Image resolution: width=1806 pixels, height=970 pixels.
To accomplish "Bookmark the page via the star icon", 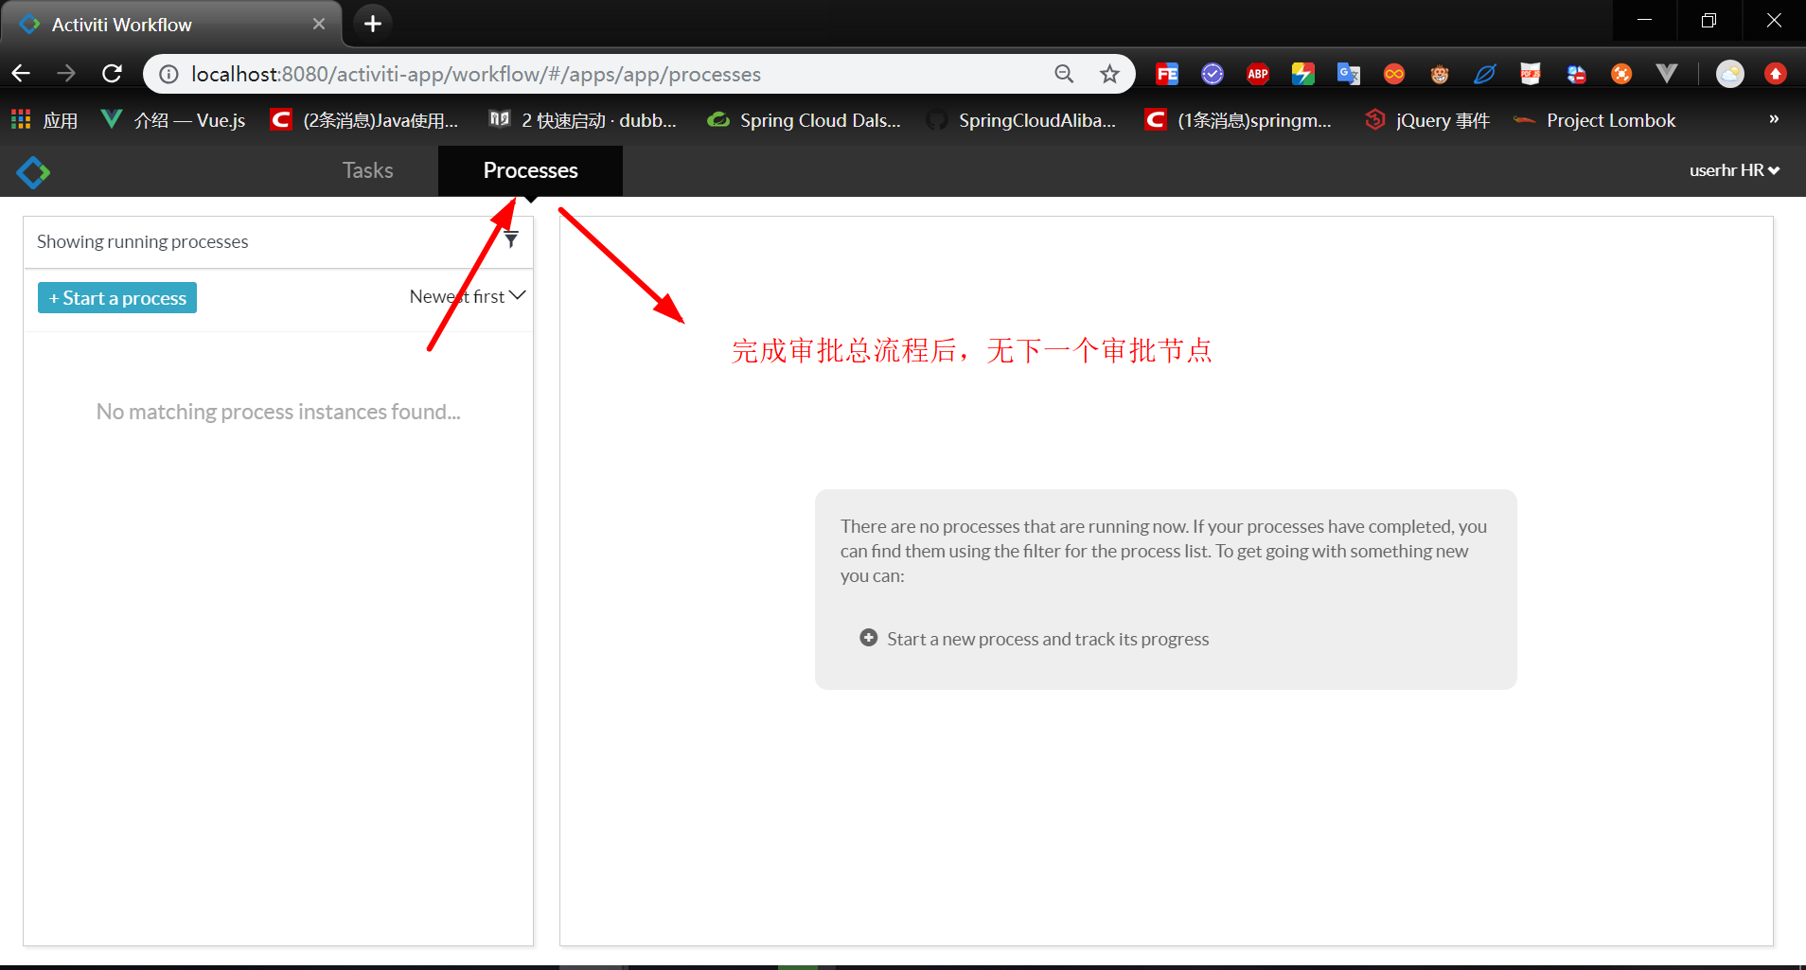I will coord(1108,74).
